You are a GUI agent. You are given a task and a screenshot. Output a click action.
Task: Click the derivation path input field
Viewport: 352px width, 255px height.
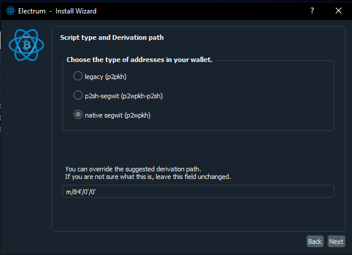[198, 191]
